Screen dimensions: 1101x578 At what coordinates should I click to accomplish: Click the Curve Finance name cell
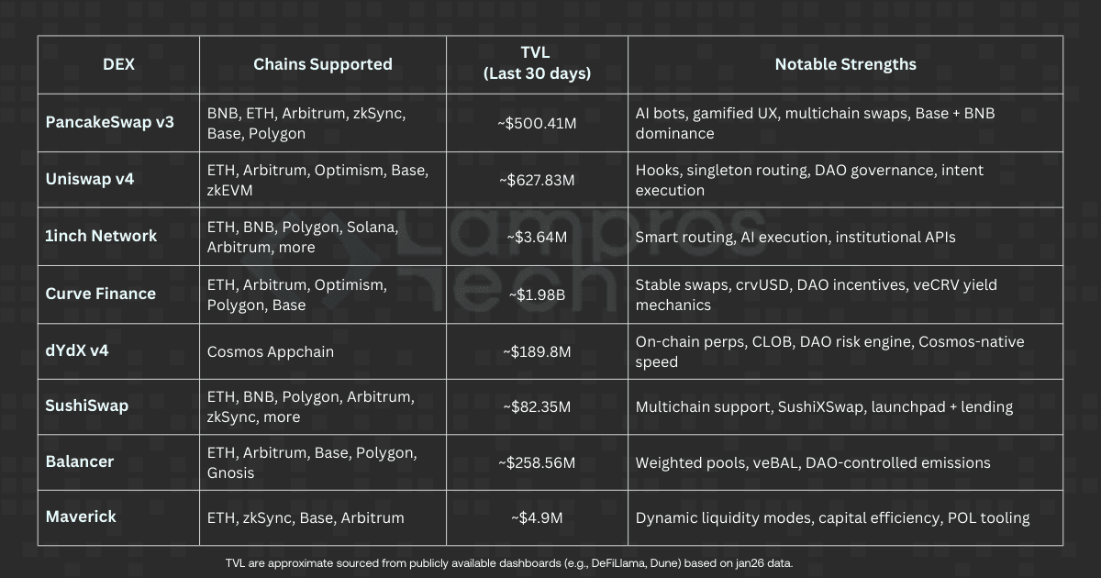coord(100,294)
